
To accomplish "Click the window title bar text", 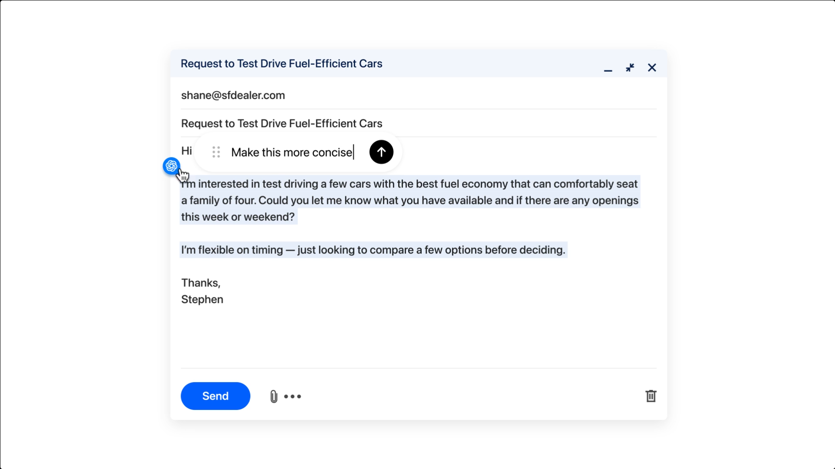I will 281,64.
